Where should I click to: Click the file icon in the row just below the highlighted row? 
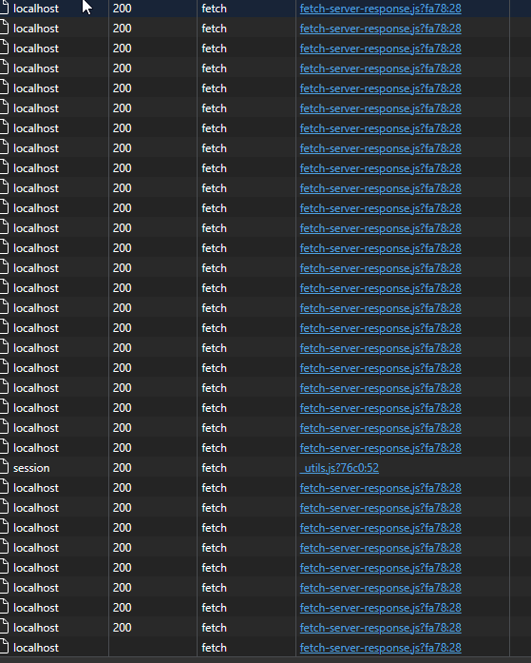click(4, 29)
